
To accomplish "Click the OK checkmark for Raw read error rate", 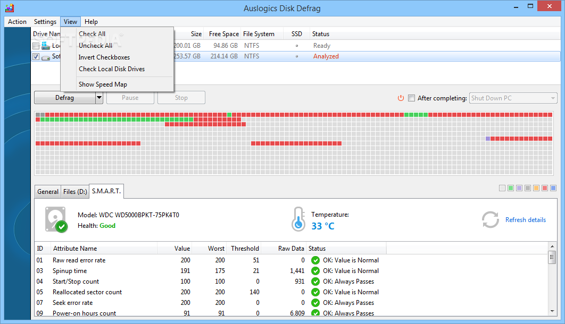I will [x=315, y=260].
